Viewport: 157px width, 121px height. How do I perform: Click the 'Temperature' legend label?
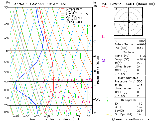coord(74,9)
